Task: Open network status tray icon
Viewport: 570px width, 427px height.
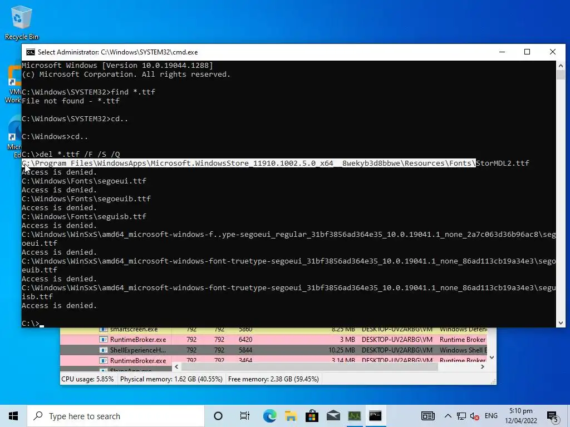Action: click(x=461, y=416)
